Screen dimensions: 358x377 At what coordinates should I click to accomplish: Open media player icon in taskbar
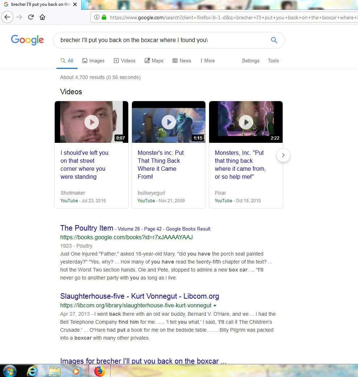point(76,372)
